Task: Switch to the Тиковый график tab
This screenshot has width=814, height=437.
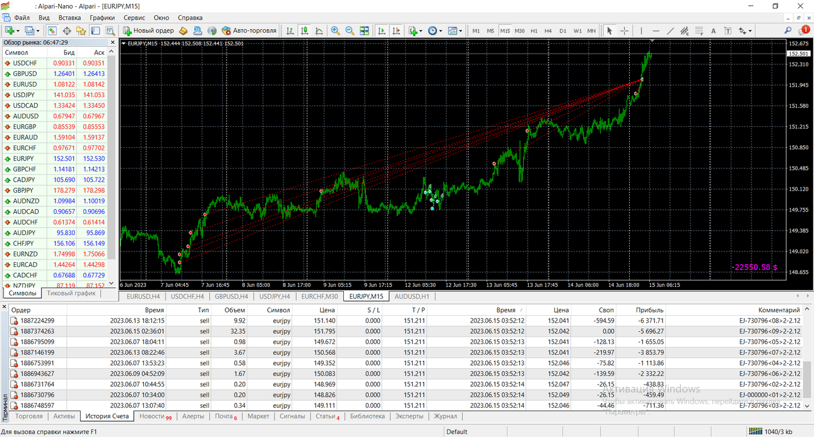Action: point(71,293)
